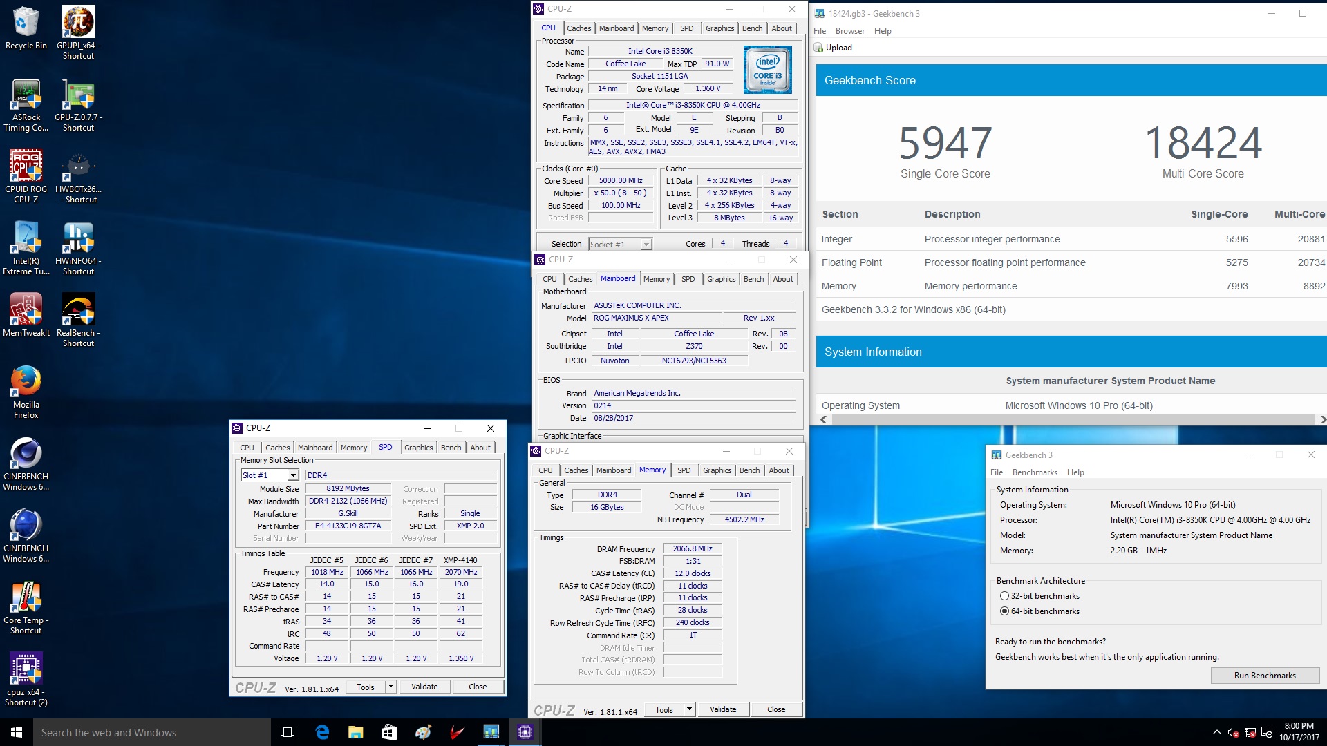
Task: Open Mozilla Firefox desktop icon
Action: tap(26, 392)
